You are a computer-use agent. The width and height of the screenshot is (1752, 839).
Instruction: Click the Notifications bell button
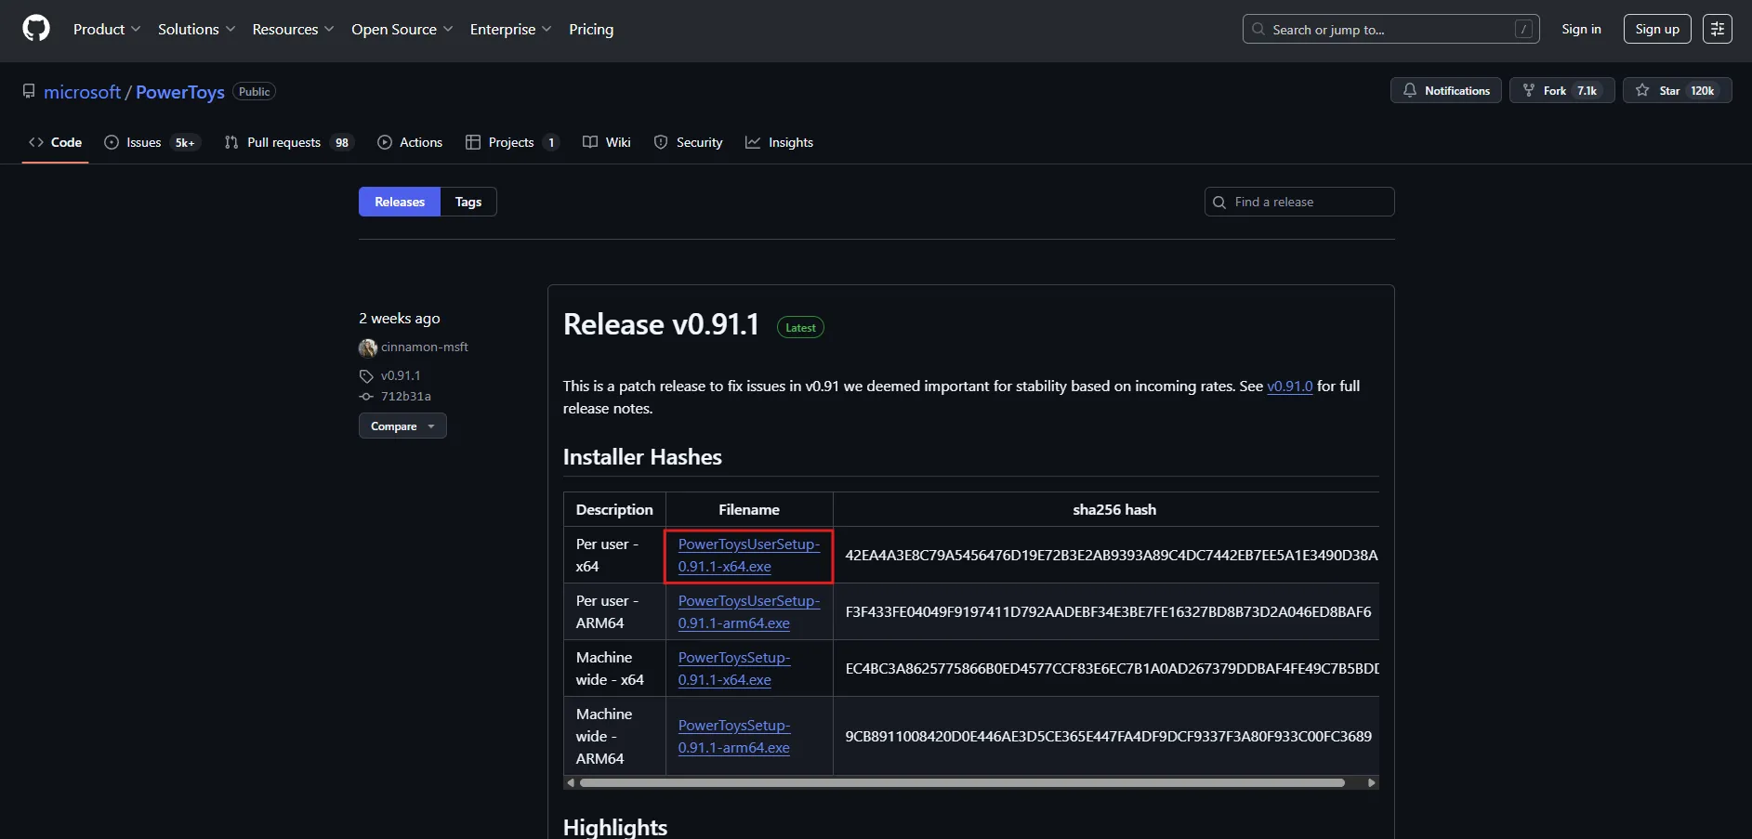coord(1445,90)
